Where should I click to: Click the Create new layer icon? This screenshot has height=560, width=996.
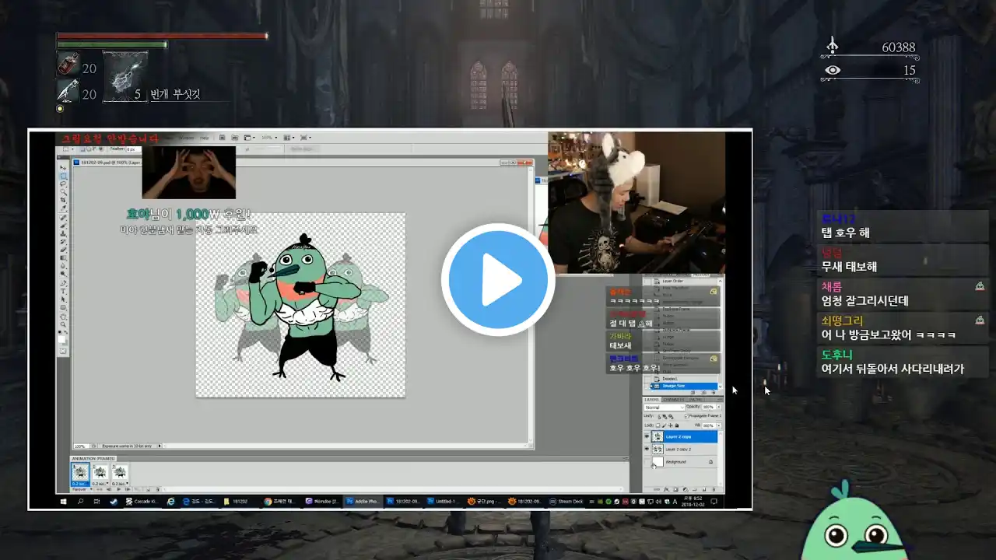[x=704, y=489]
